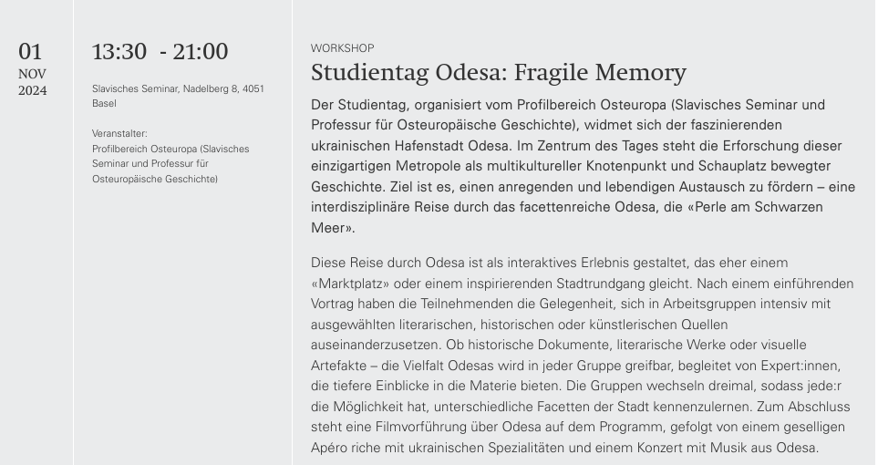Click the Veranstalter: label

pos(119,133)
